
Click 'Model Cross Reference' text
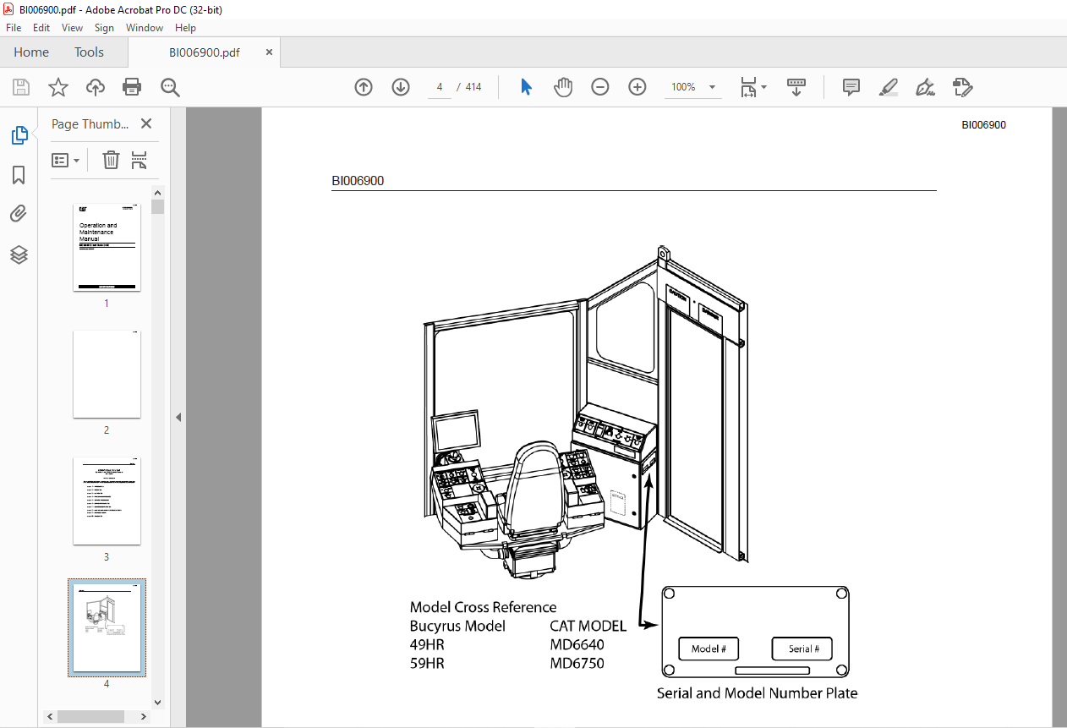click(x=483, y=607)
